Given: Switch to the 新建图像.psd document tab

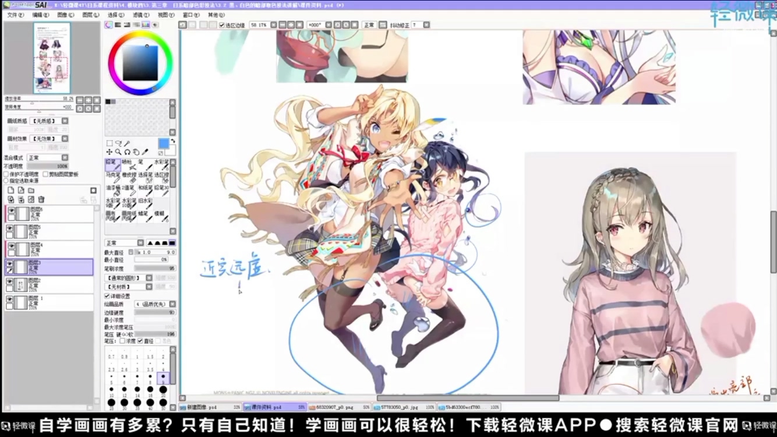Looking at the screenshot, I should tap(211, 407).
